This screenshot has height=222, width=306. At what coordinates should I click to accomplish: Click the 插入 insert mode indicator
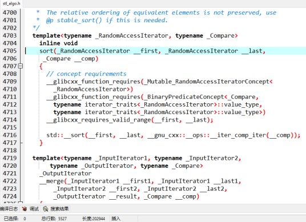[x=116, y=219]
